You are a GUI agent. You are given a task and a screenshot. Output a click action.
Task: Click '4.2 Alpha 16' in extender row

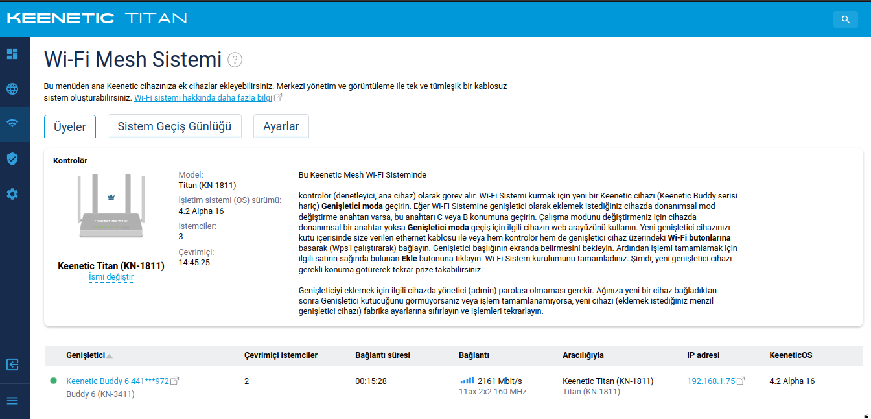[792, 381]
